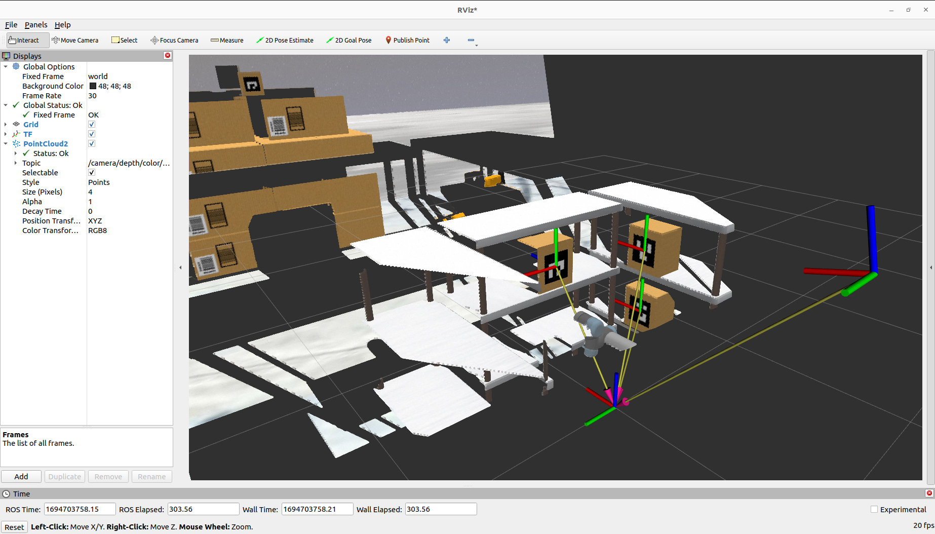This screenshot has width=935, height=534.
Task: Collapse the PointCloud2 display properties
Action: (6, 144)
